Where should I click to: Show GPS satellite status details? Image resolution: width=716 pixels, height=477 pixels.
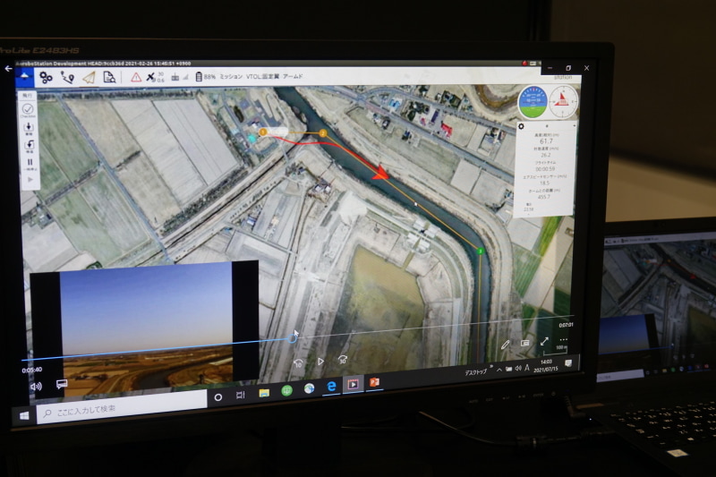155,77
